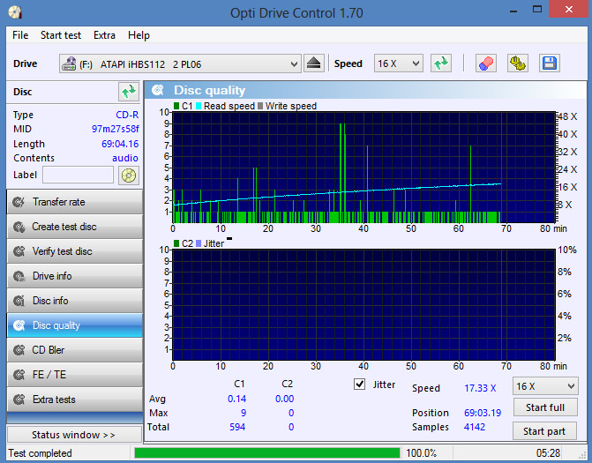
Task: Refresh disc info with green arrows icon
Action: [x=128, y=92]
